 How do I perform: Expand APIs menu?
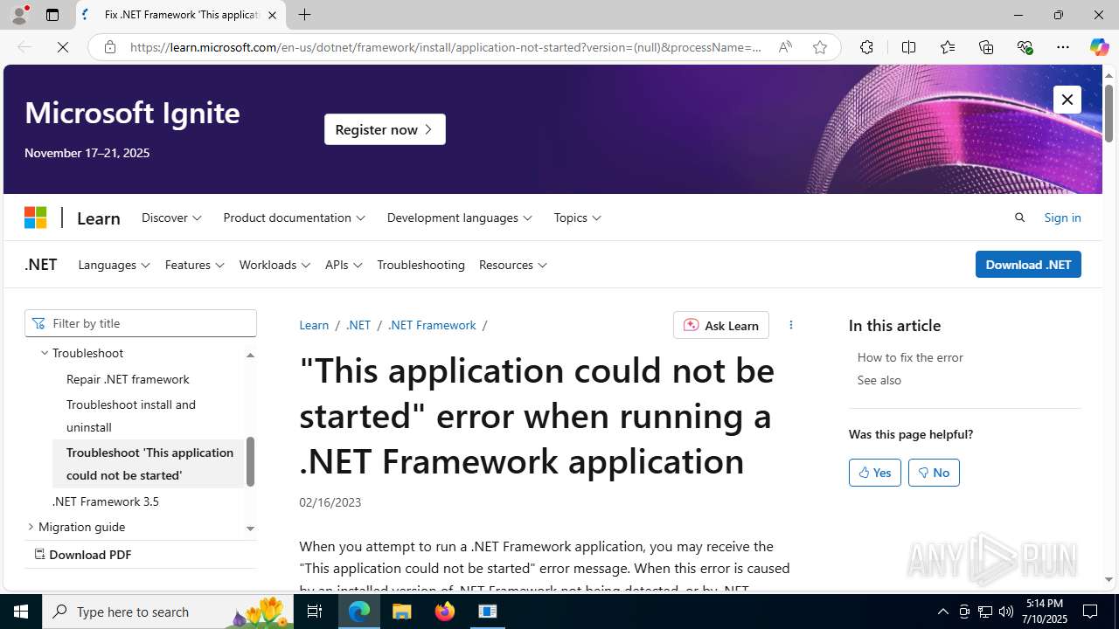coord(344,265)
